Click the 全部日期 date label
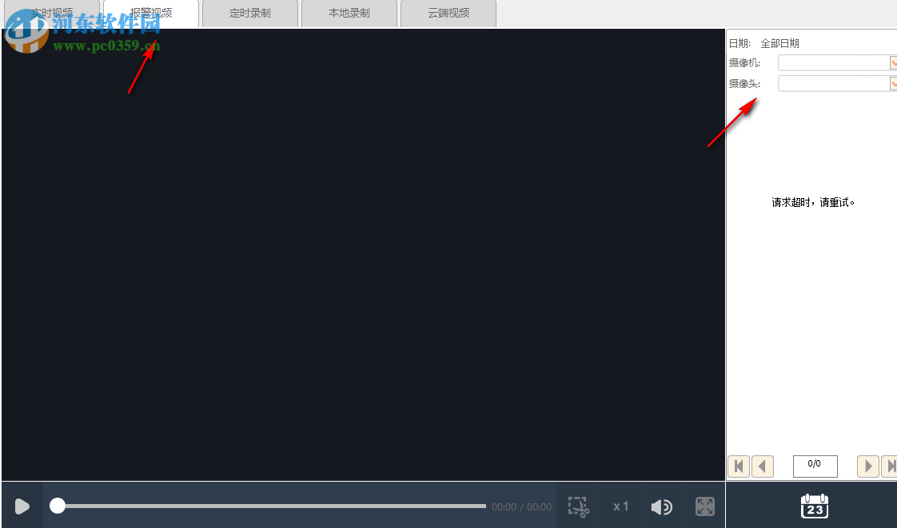 click(779, 43)
